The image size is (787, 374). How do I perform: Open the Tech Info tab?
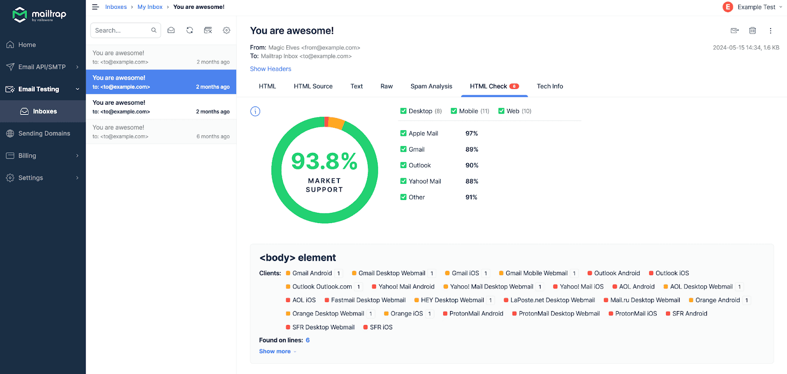(x=550, y=86)
